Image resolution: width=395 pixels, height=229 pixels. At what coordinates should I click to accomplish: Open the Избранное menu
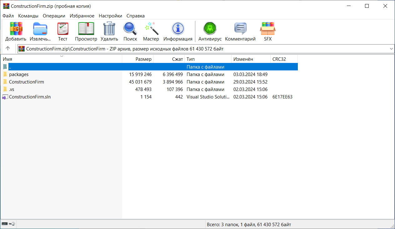click(82, 16)
